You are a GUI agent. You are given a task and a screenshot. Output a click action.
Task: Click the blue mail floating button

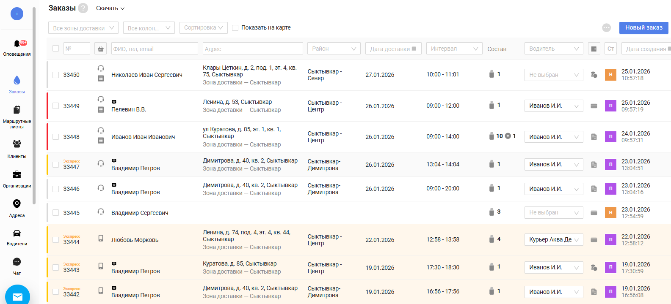[x=17, y=296]
